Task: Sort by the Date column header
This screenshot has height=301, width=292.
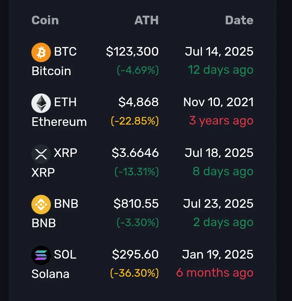Action: pyautogui.click(x=239, y=20)
